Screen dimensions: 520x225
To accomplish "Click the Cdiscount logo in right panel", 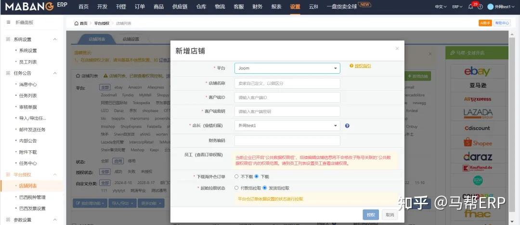I will [477, 128].
